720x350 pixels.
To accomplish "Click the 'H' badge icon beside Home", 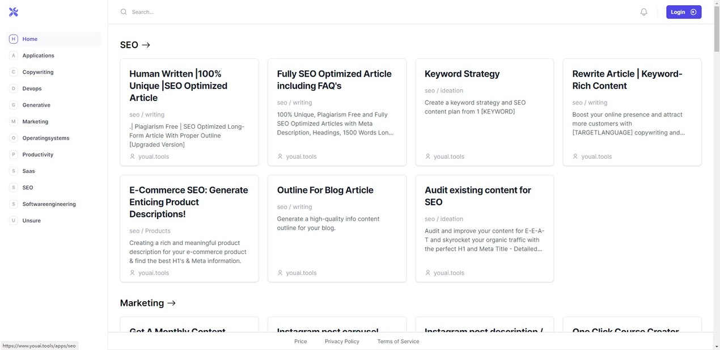I will coord(14,39).
